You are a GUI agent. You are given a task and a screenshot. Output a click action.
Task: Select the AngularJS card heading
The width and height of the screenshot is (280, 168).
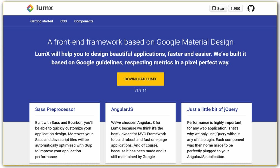pyautogui.click(x=122, y=109)
